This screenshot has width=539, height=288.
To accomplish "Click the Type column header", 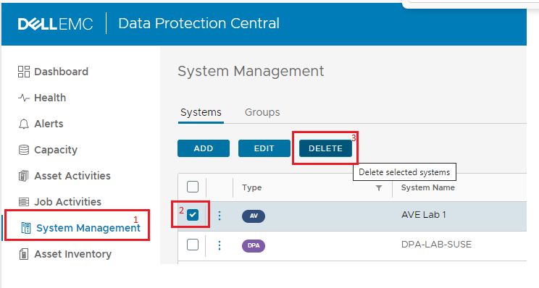I will click(x=251, y=187).
